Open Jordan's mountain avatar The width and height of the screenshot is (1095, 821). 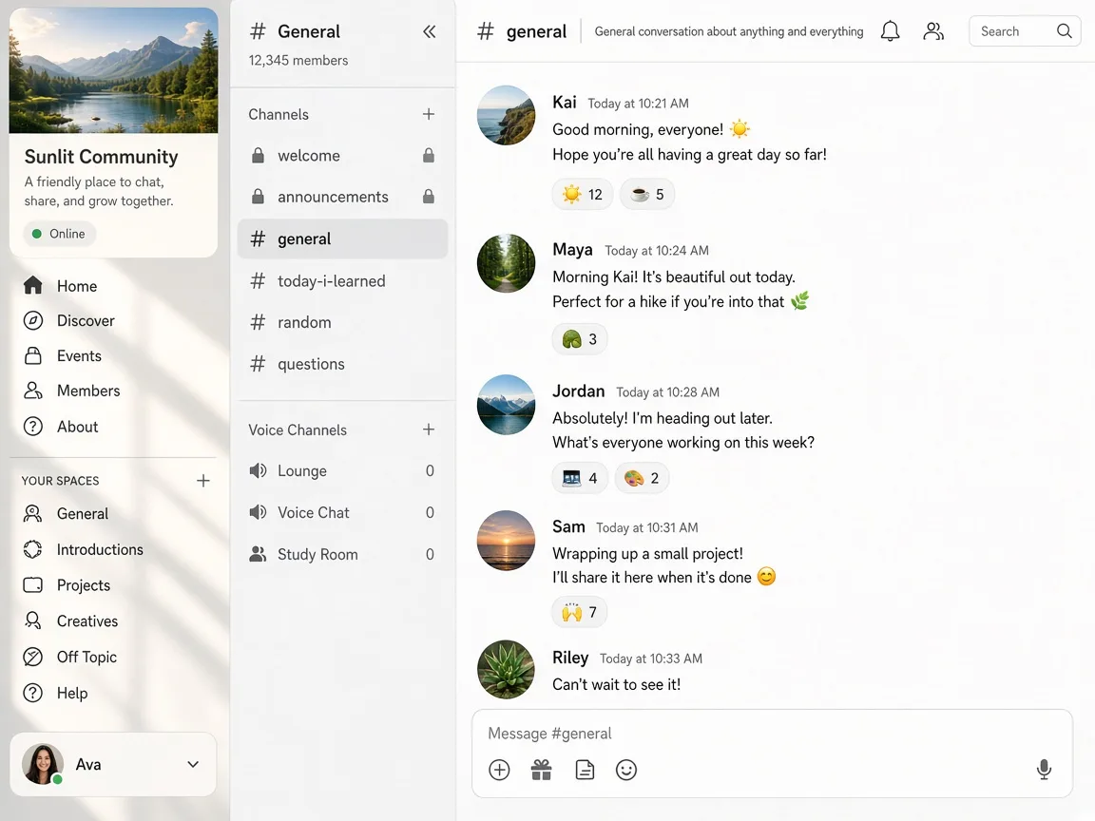(x=507, y=404)
